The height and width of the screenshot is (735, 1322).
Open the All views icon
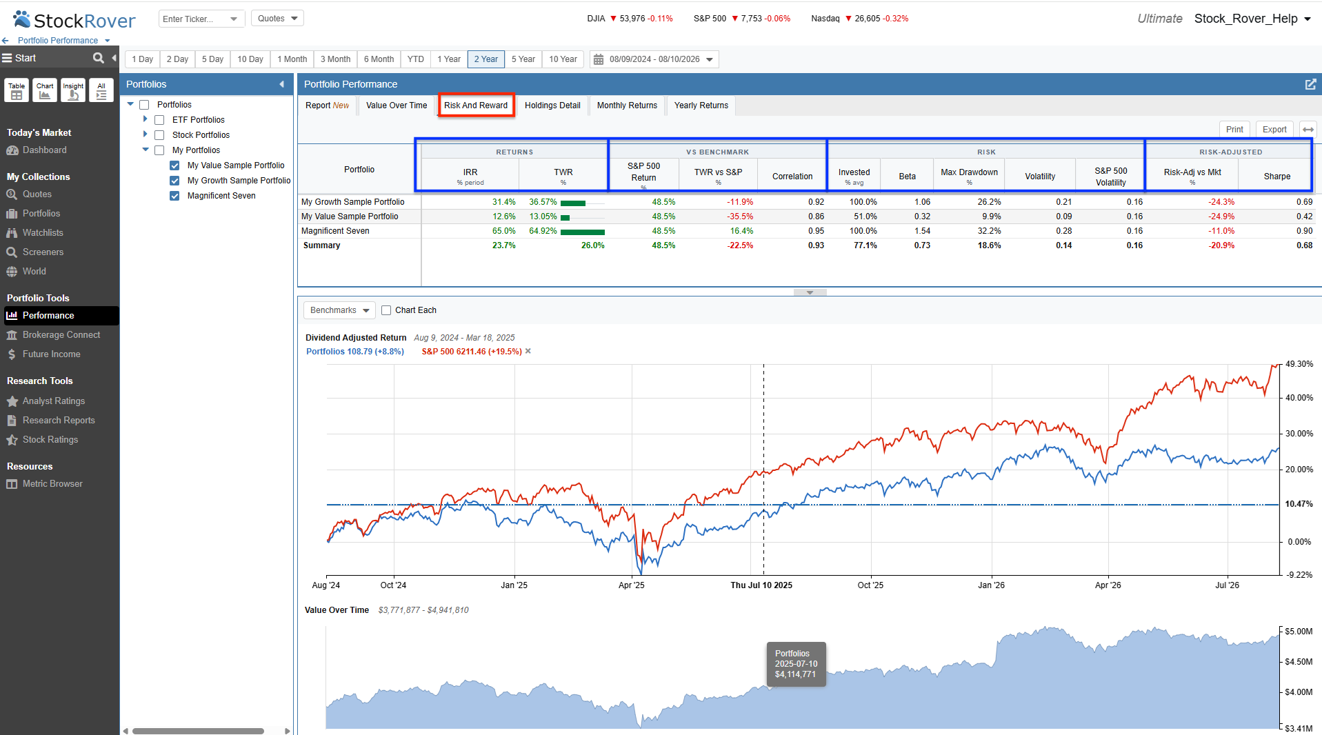coord(101,90)
